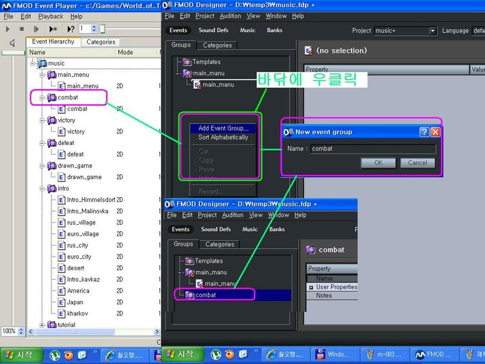
Task: Collapse the drawn_game group node
Action: [x=42, y=166]
